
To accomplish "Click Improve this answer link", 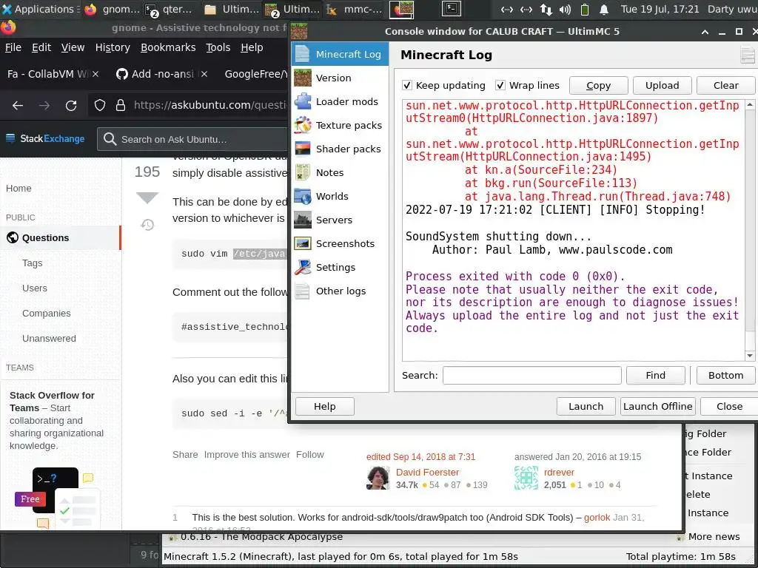I will pos(247,455).
